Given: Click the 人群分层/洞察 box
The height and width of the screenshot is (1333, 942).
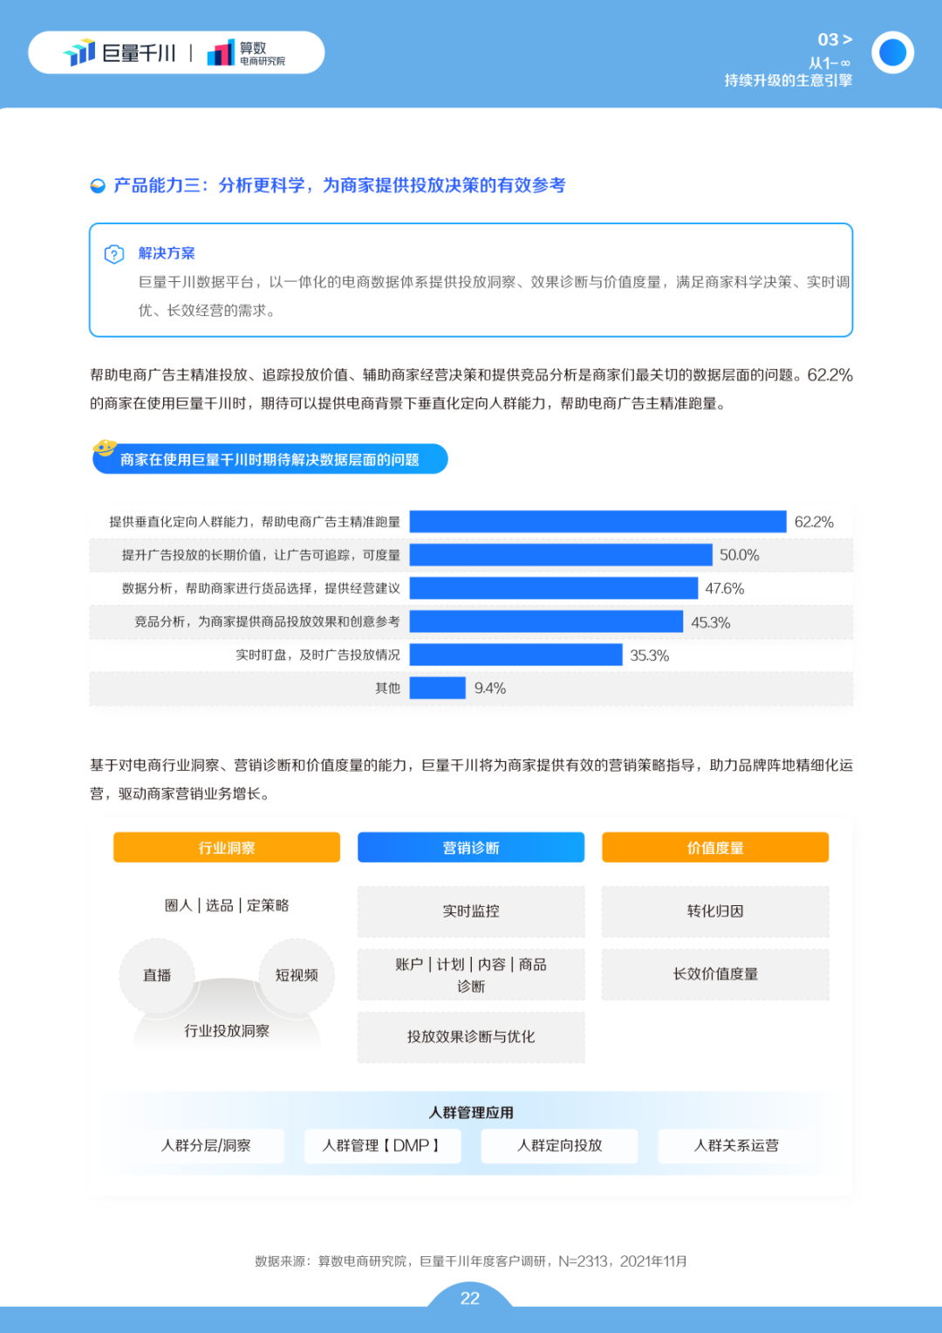Looking at the screenshot, I should (x=206, y=1145).
